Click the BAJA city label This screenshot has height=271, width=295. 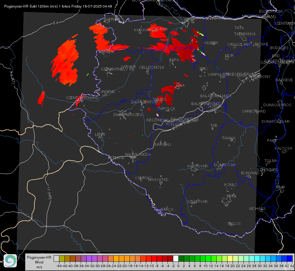[x=281, y=187]
